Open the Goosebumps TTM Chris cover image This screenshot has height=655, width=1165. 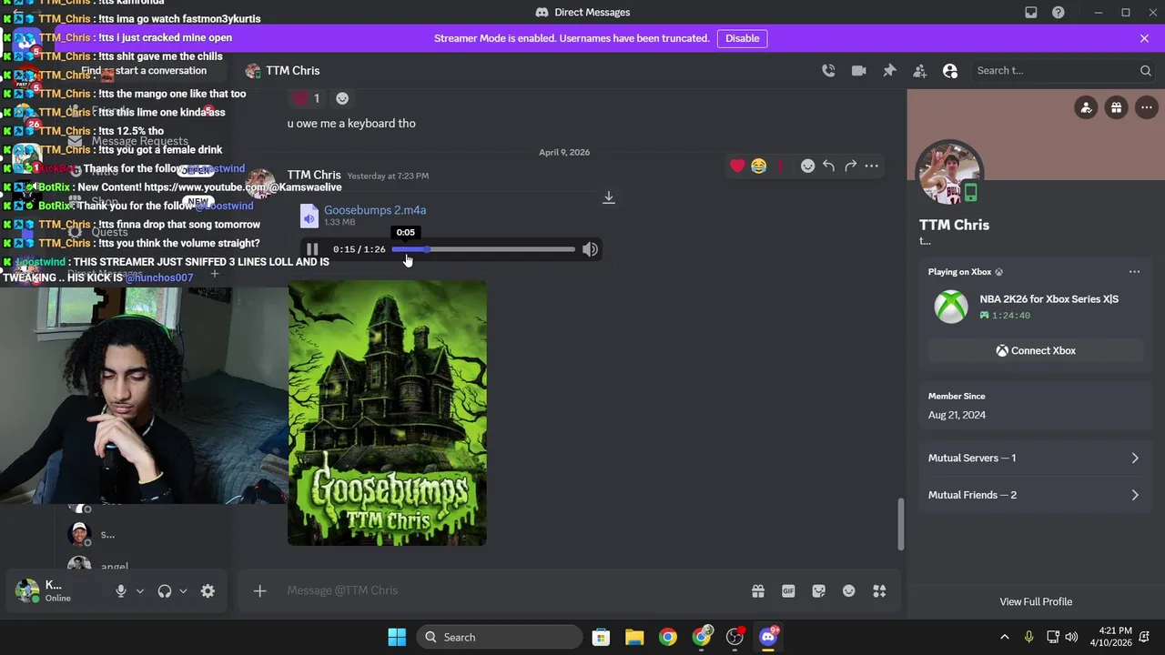(387, 413)
